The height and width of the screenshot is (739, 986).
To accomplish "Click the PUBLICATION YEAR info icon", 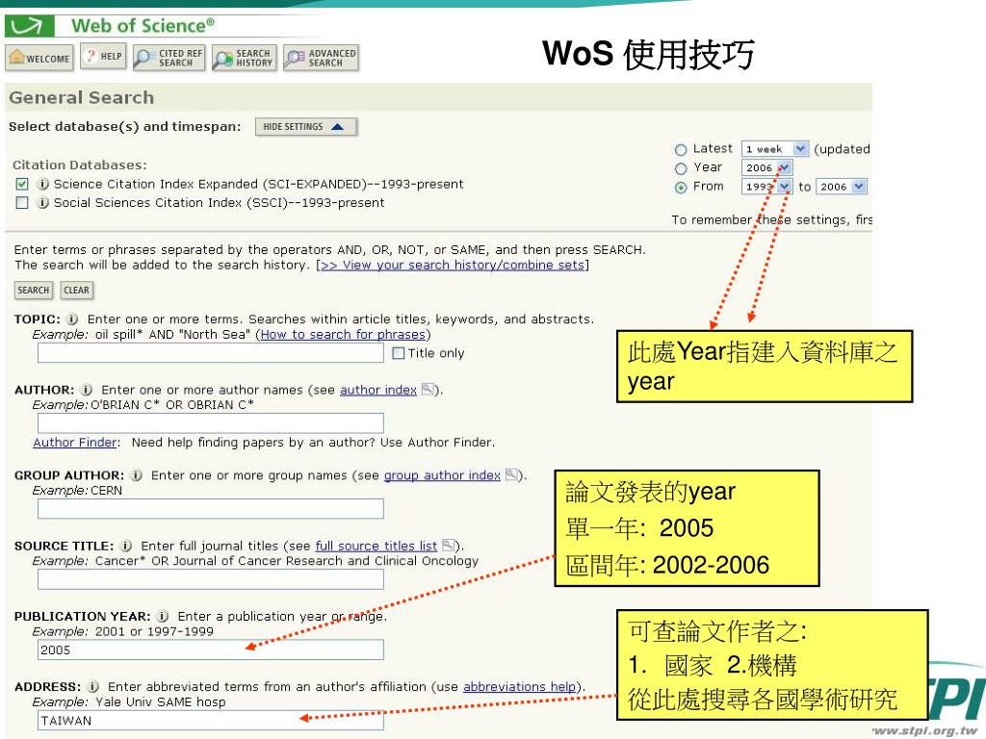I will click(x=162, y=616).
